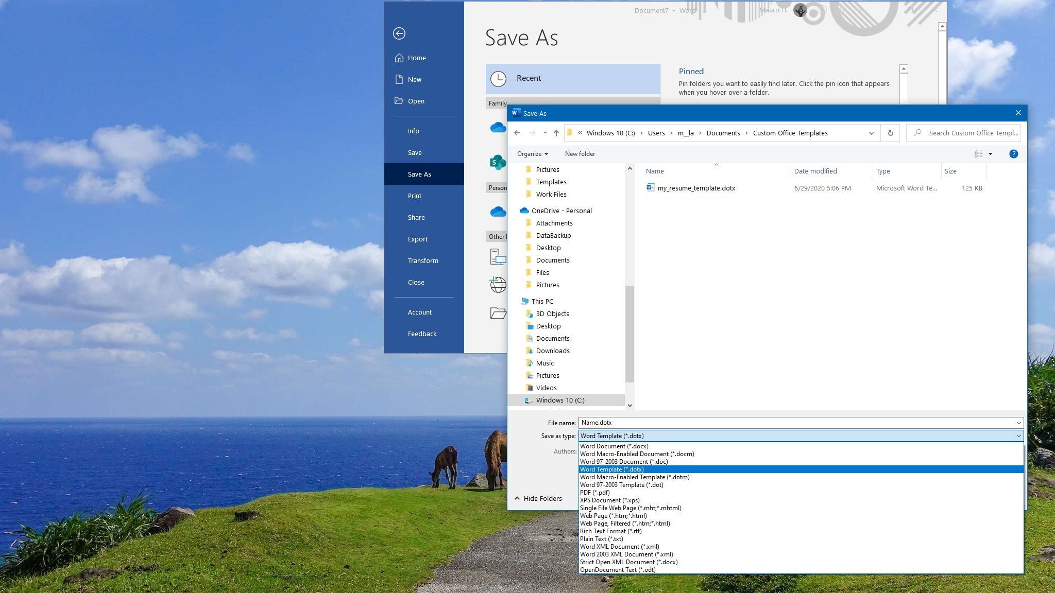The image size is (1055, 593).
Task: Select Rich Text Format (*.rtf)
Action: pyautogui.click(x=801, y=531)
